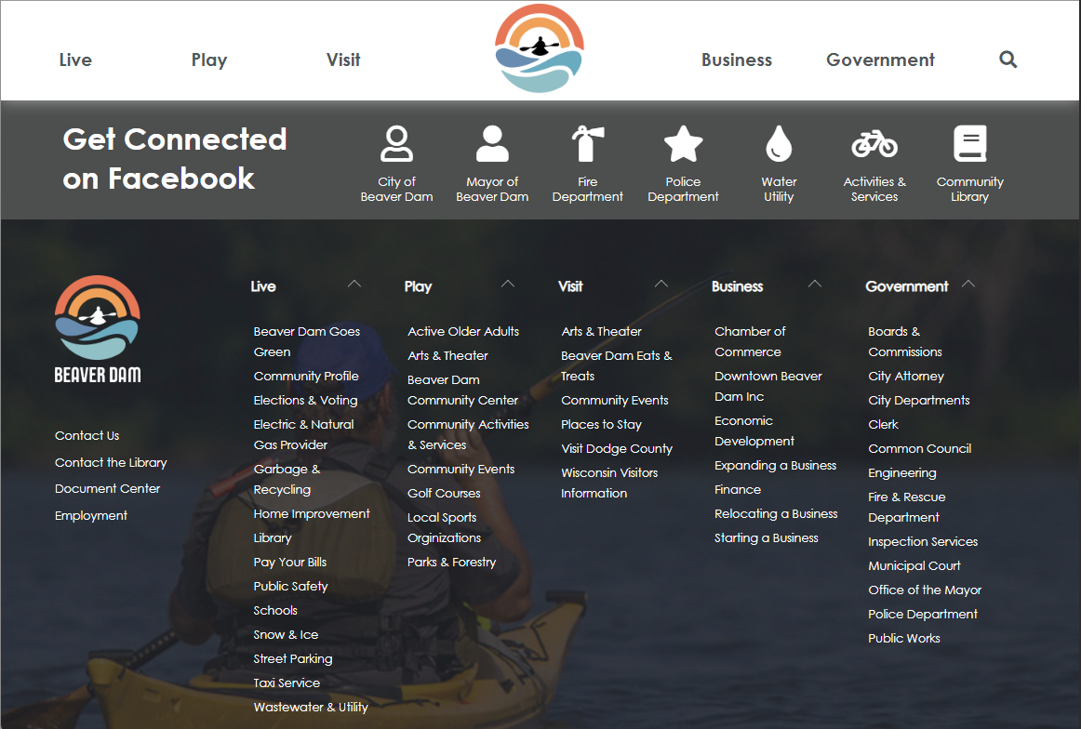Screen dimensions: 1081x729
Task: Open Schools link
Action: point(275,611)
